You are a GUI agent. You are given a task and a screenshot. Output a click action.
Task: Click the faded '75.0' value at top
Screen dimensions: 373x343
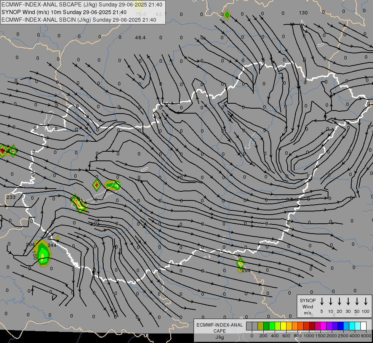point(141,14)
